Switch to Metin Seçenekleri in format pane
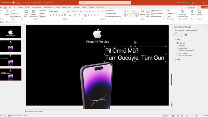The image size is (208, 117). [x=191, y=31]
